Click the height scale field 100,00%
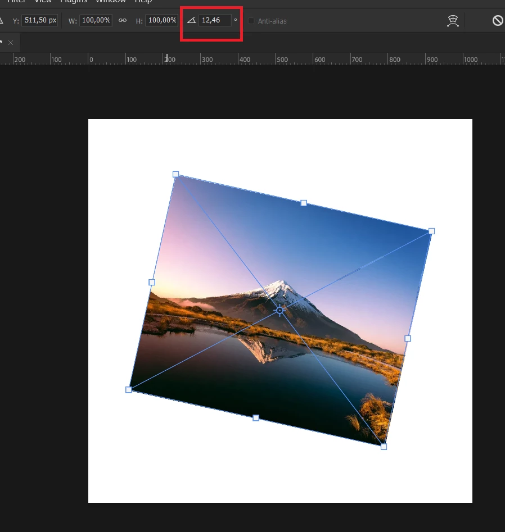This screenshot has height=532, width=505. tap(162, 20)
